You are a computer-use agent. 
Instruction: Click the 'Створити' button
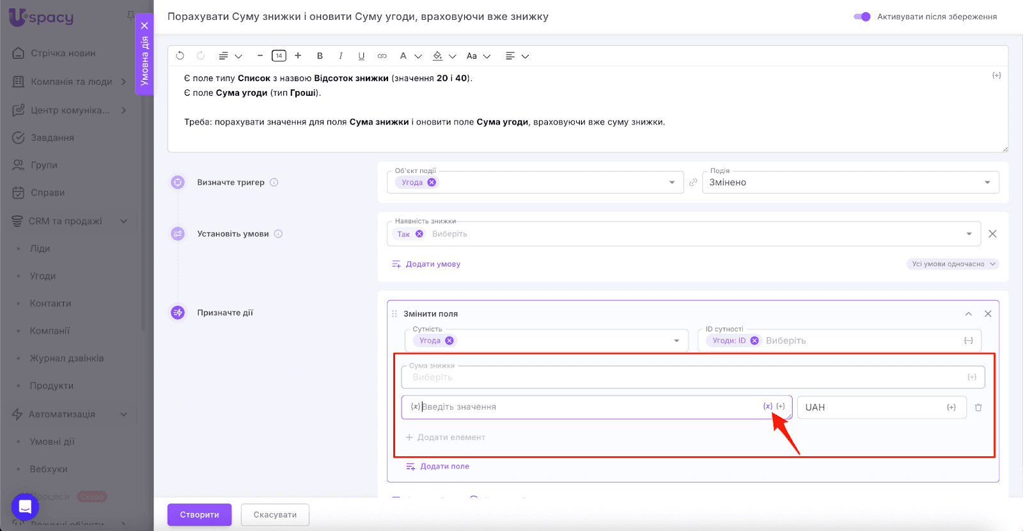tap(199, 514)
